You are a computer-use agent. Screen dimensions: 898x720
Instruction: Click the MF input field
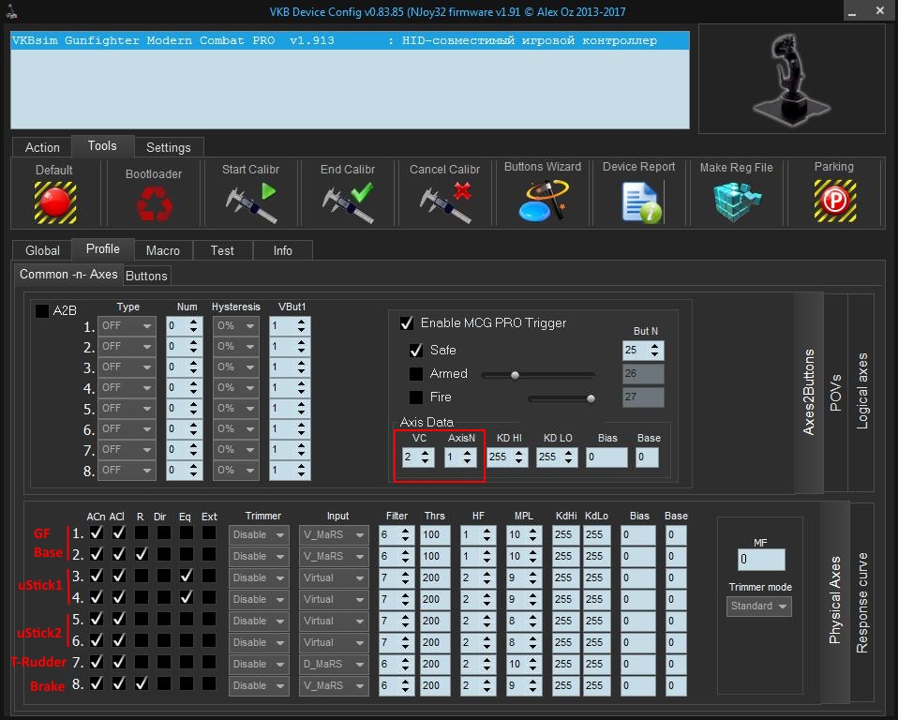pyautogui.click(x=760, y=560)
